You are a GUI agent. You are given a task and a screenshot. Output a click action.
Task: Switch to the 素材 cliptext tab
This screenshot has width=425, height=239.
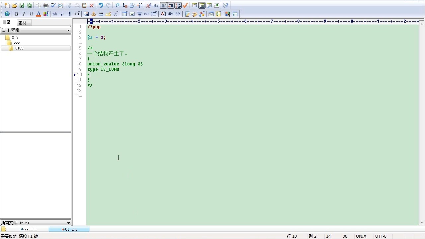tap(24, 23)
